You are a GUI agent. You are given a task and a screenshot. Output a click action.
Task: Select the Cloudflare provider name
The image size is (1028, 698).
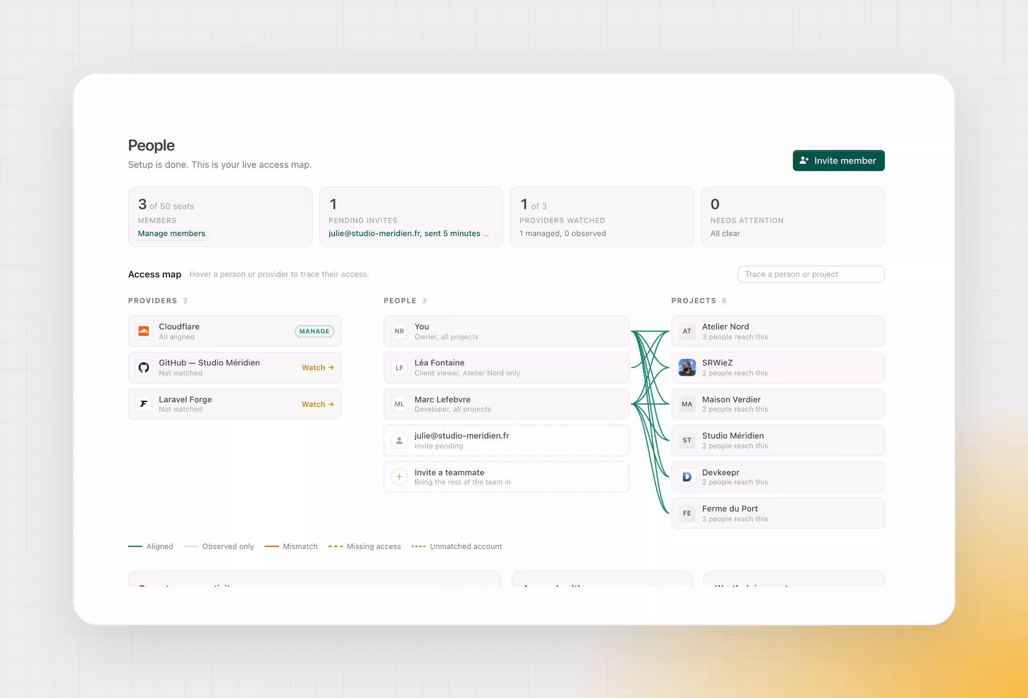(179, 326)
